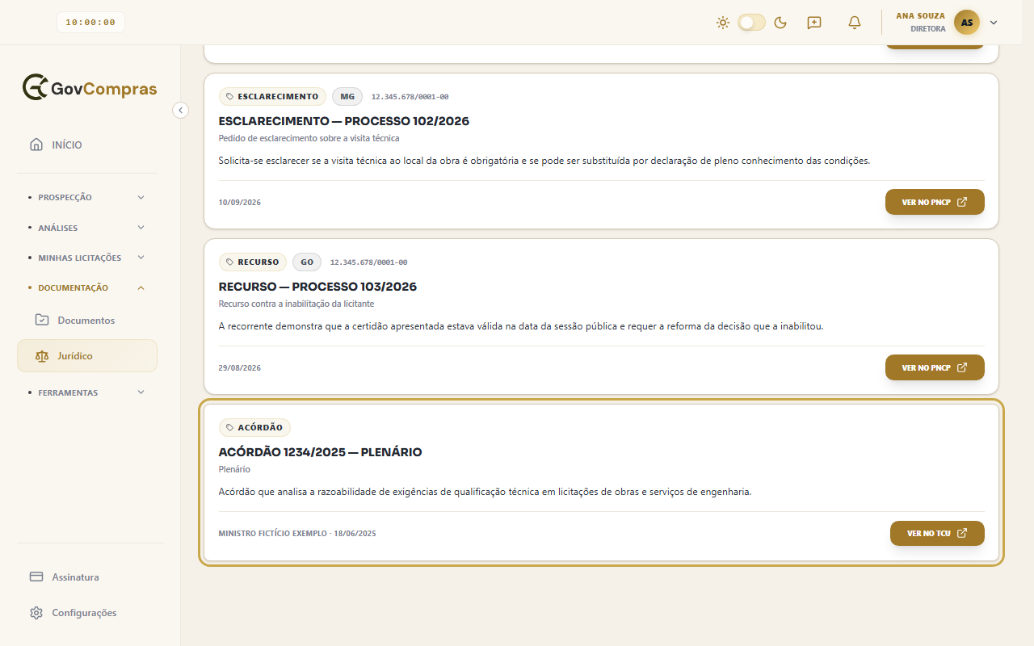Click Ver no PNCP for Processo 103/2026

[x=935, y=367]
